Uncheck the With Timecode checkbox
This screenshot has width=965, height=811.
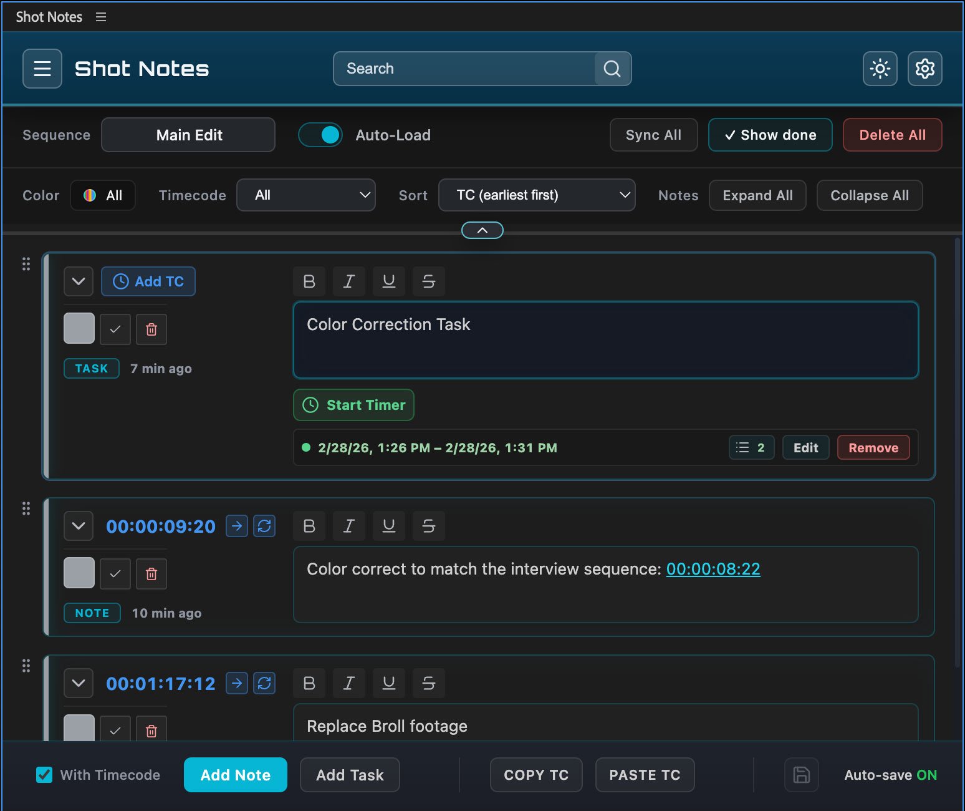(x=44, y=775)
